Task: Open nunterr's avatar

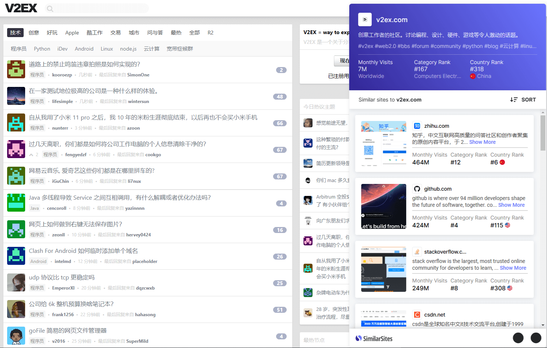Action: point(16,122)
